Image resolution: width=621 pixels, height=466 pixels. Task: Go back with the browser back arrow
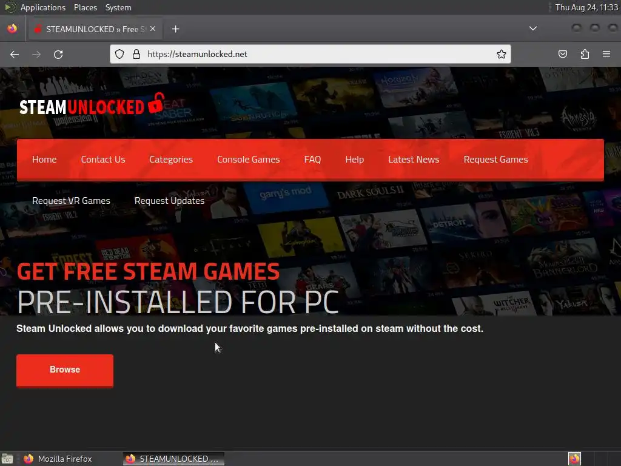pos(15,54)
